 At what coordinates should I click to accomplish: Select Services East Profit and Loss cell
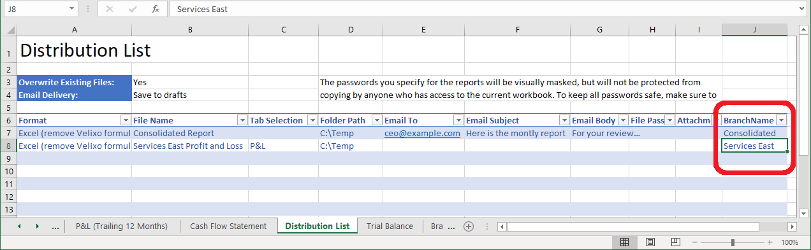190,146
